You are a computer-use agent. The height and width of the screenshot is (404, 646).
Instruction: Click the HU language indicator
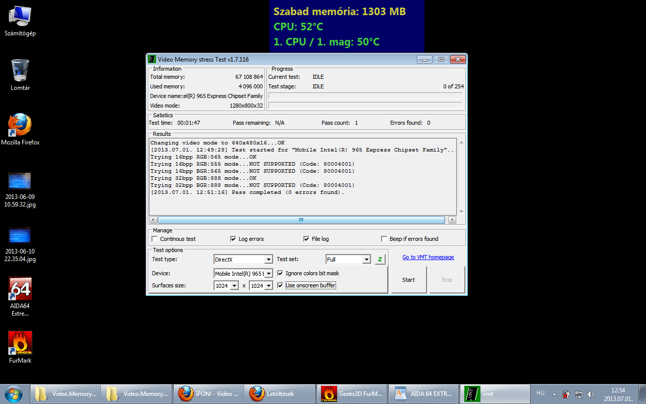pyautogui.click(x=541, y=393)
